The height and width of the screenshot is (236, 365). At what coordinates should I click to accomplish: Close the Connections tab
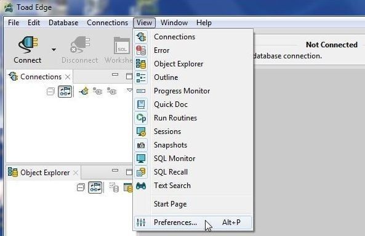68,77
